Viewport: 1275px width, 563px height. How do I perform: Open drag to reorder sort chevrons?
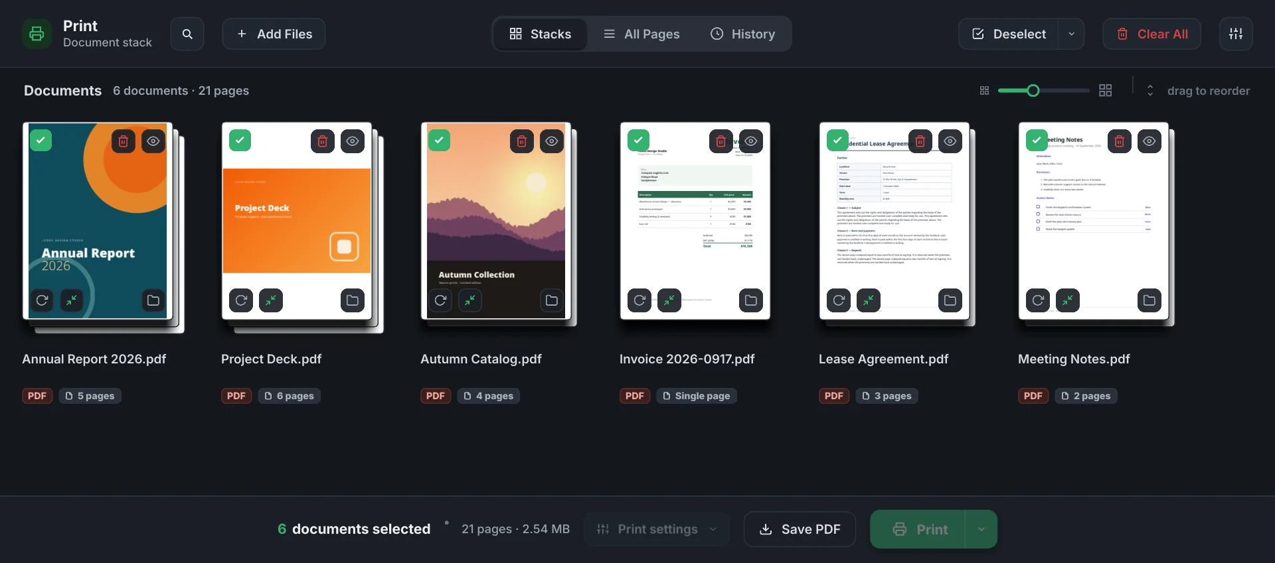tap(1150, 91)
